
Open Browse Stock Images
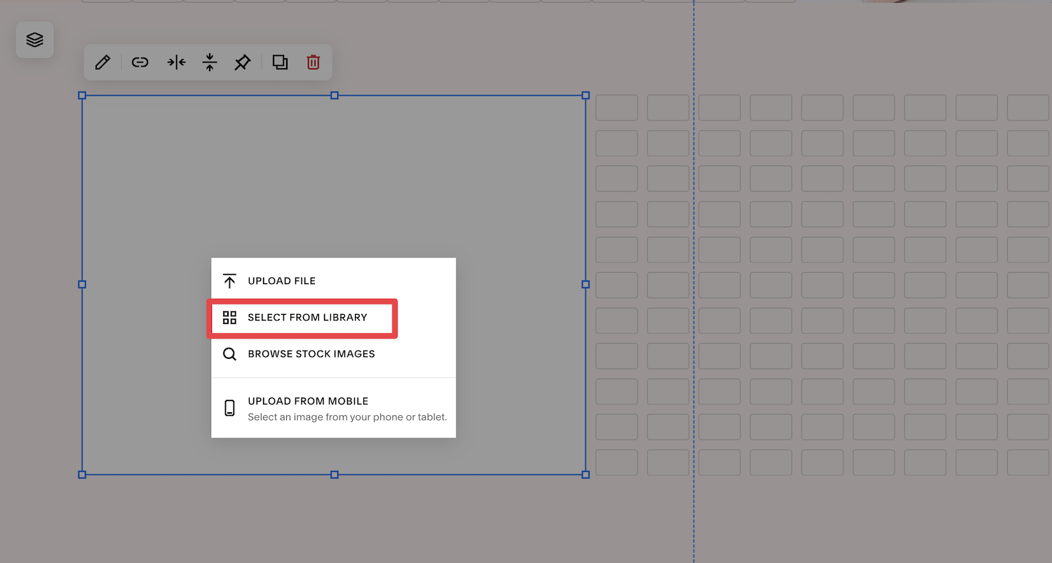pos(311,353)
